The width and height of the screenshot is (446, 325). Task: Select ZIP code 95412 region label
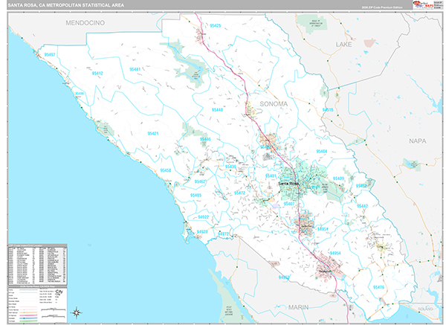[98, 74]
